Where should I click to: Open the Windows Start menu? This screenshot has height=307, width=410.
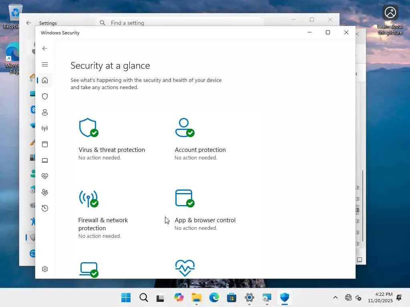tap(126, 297)
